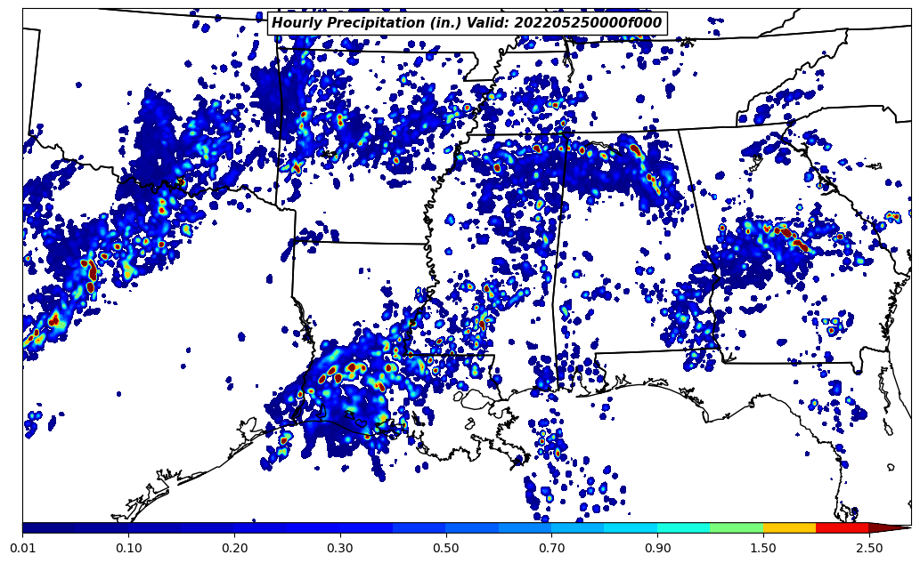The image size is (920, 563).
Task: Click the 2.50 colorbar tick label
Action: pos(868,548)
